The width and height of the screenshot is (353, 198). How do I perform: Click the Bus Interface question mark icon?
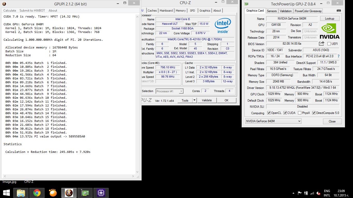coord(338,56)
